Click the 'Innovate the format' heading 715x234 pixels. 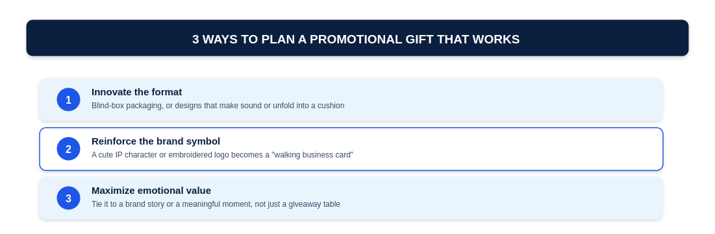tap(137, 92)
